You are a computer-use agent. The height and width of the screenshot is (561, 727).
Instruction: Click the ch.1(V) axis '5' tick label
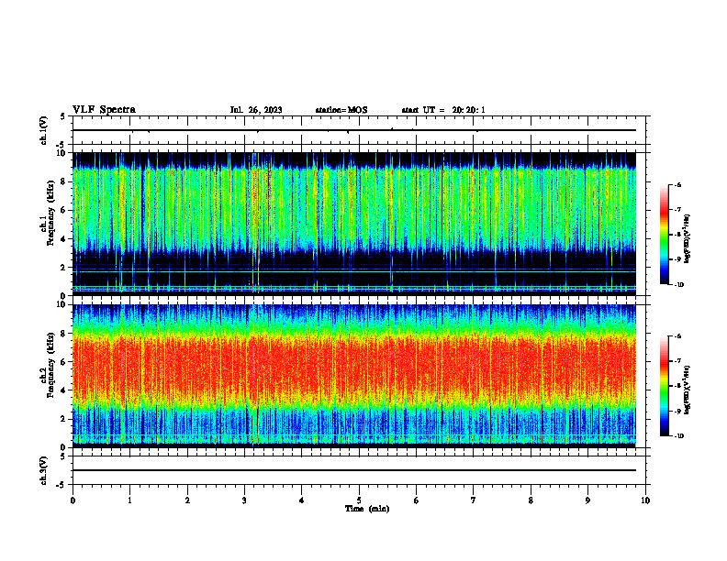click(62, 116)
